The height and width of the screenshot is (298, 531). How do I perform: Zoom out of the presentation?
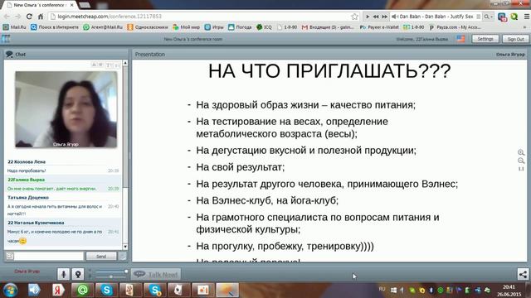click(x=521, y=161)
